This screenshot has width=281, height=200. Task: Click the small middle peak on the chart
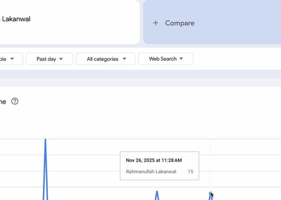[157, 195]
